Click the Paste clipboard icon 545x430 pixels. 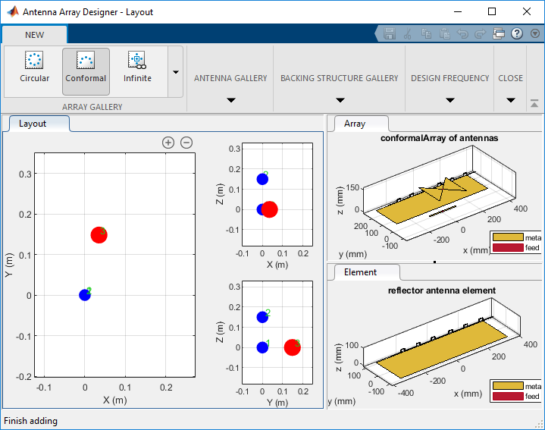tap(444, 33)
